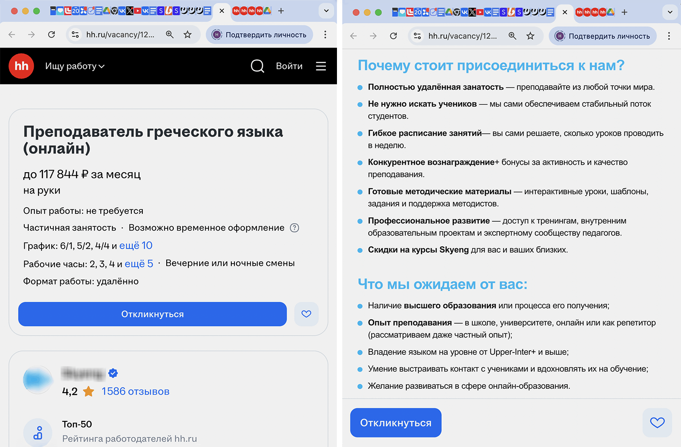The height and width of the screenshot is (447, 681).
Task: Open the hamburger menu in the hh header
Action: 321,66
